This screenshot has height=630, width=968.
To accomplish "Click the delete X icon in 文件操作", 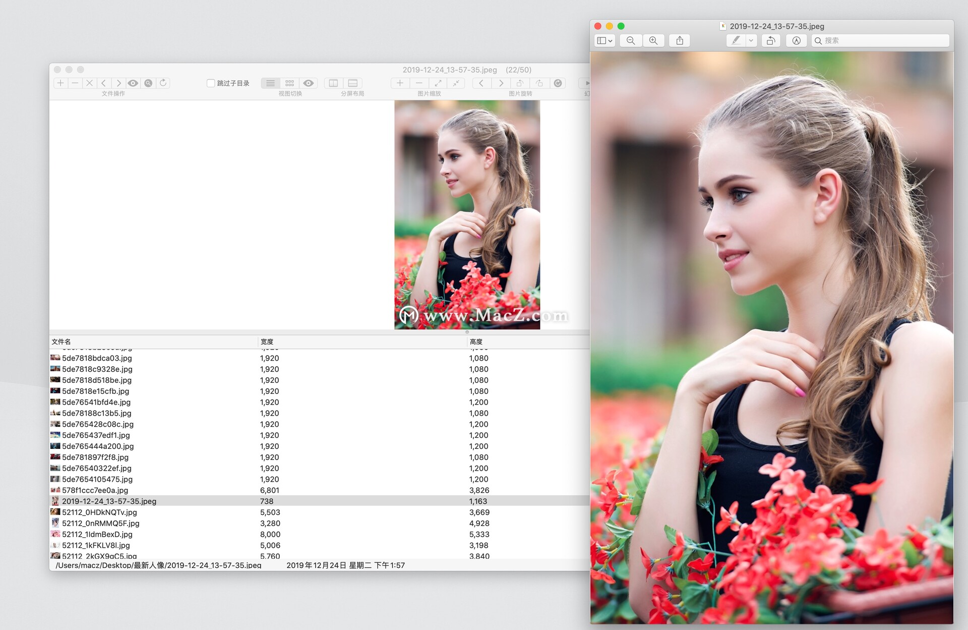I will [x=90, y=83].
